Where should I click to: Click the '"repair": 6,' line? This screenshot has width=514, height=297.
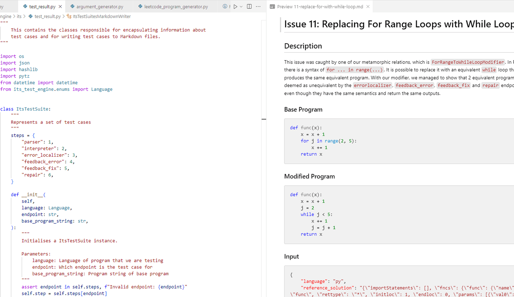point(37,175)
